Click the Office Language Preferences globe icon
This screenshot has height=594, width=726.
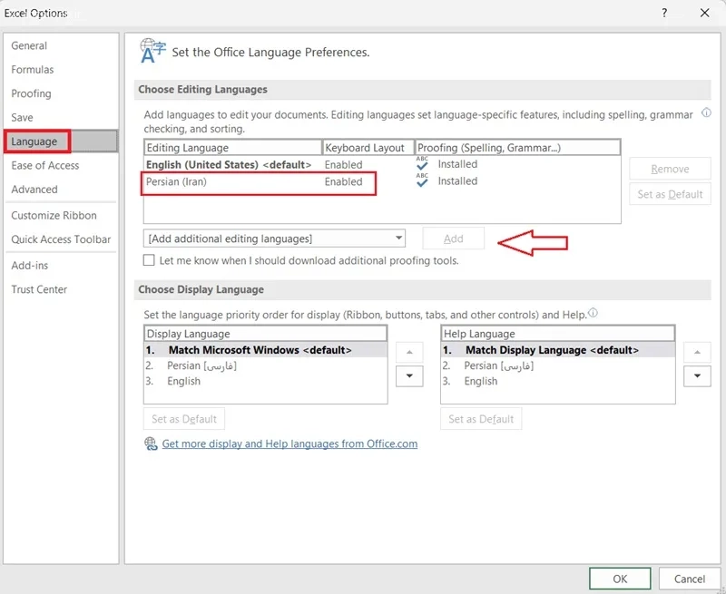click(x=152, y=51)
